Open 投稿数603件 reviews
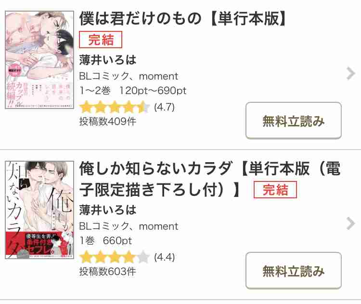The image size is (361, 304). point(107,271)
